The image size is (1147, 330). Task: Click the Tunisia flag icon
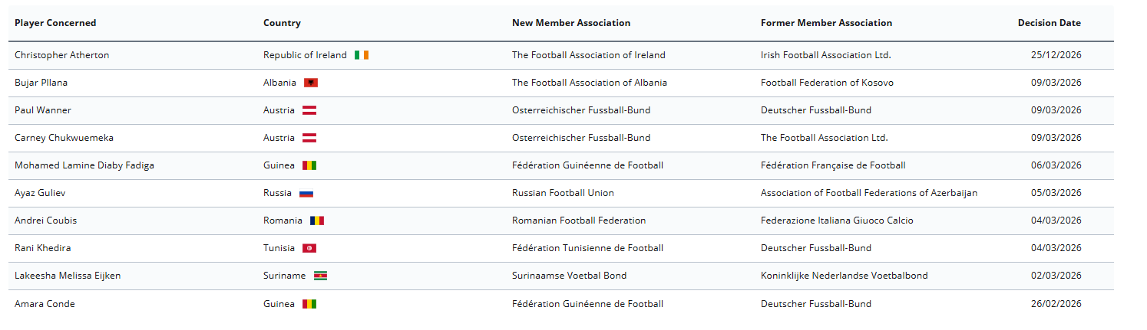[309, 248]
